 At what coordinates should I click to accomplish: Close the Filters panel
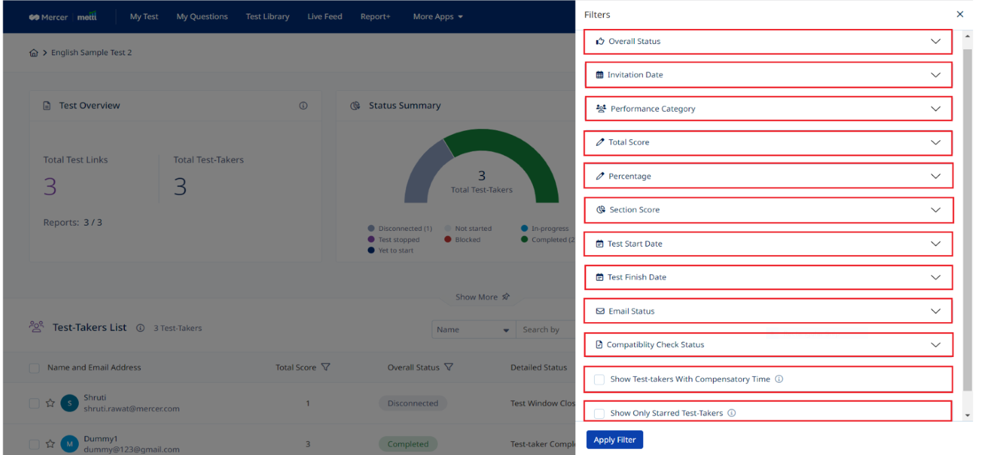(x=960, y=14)
